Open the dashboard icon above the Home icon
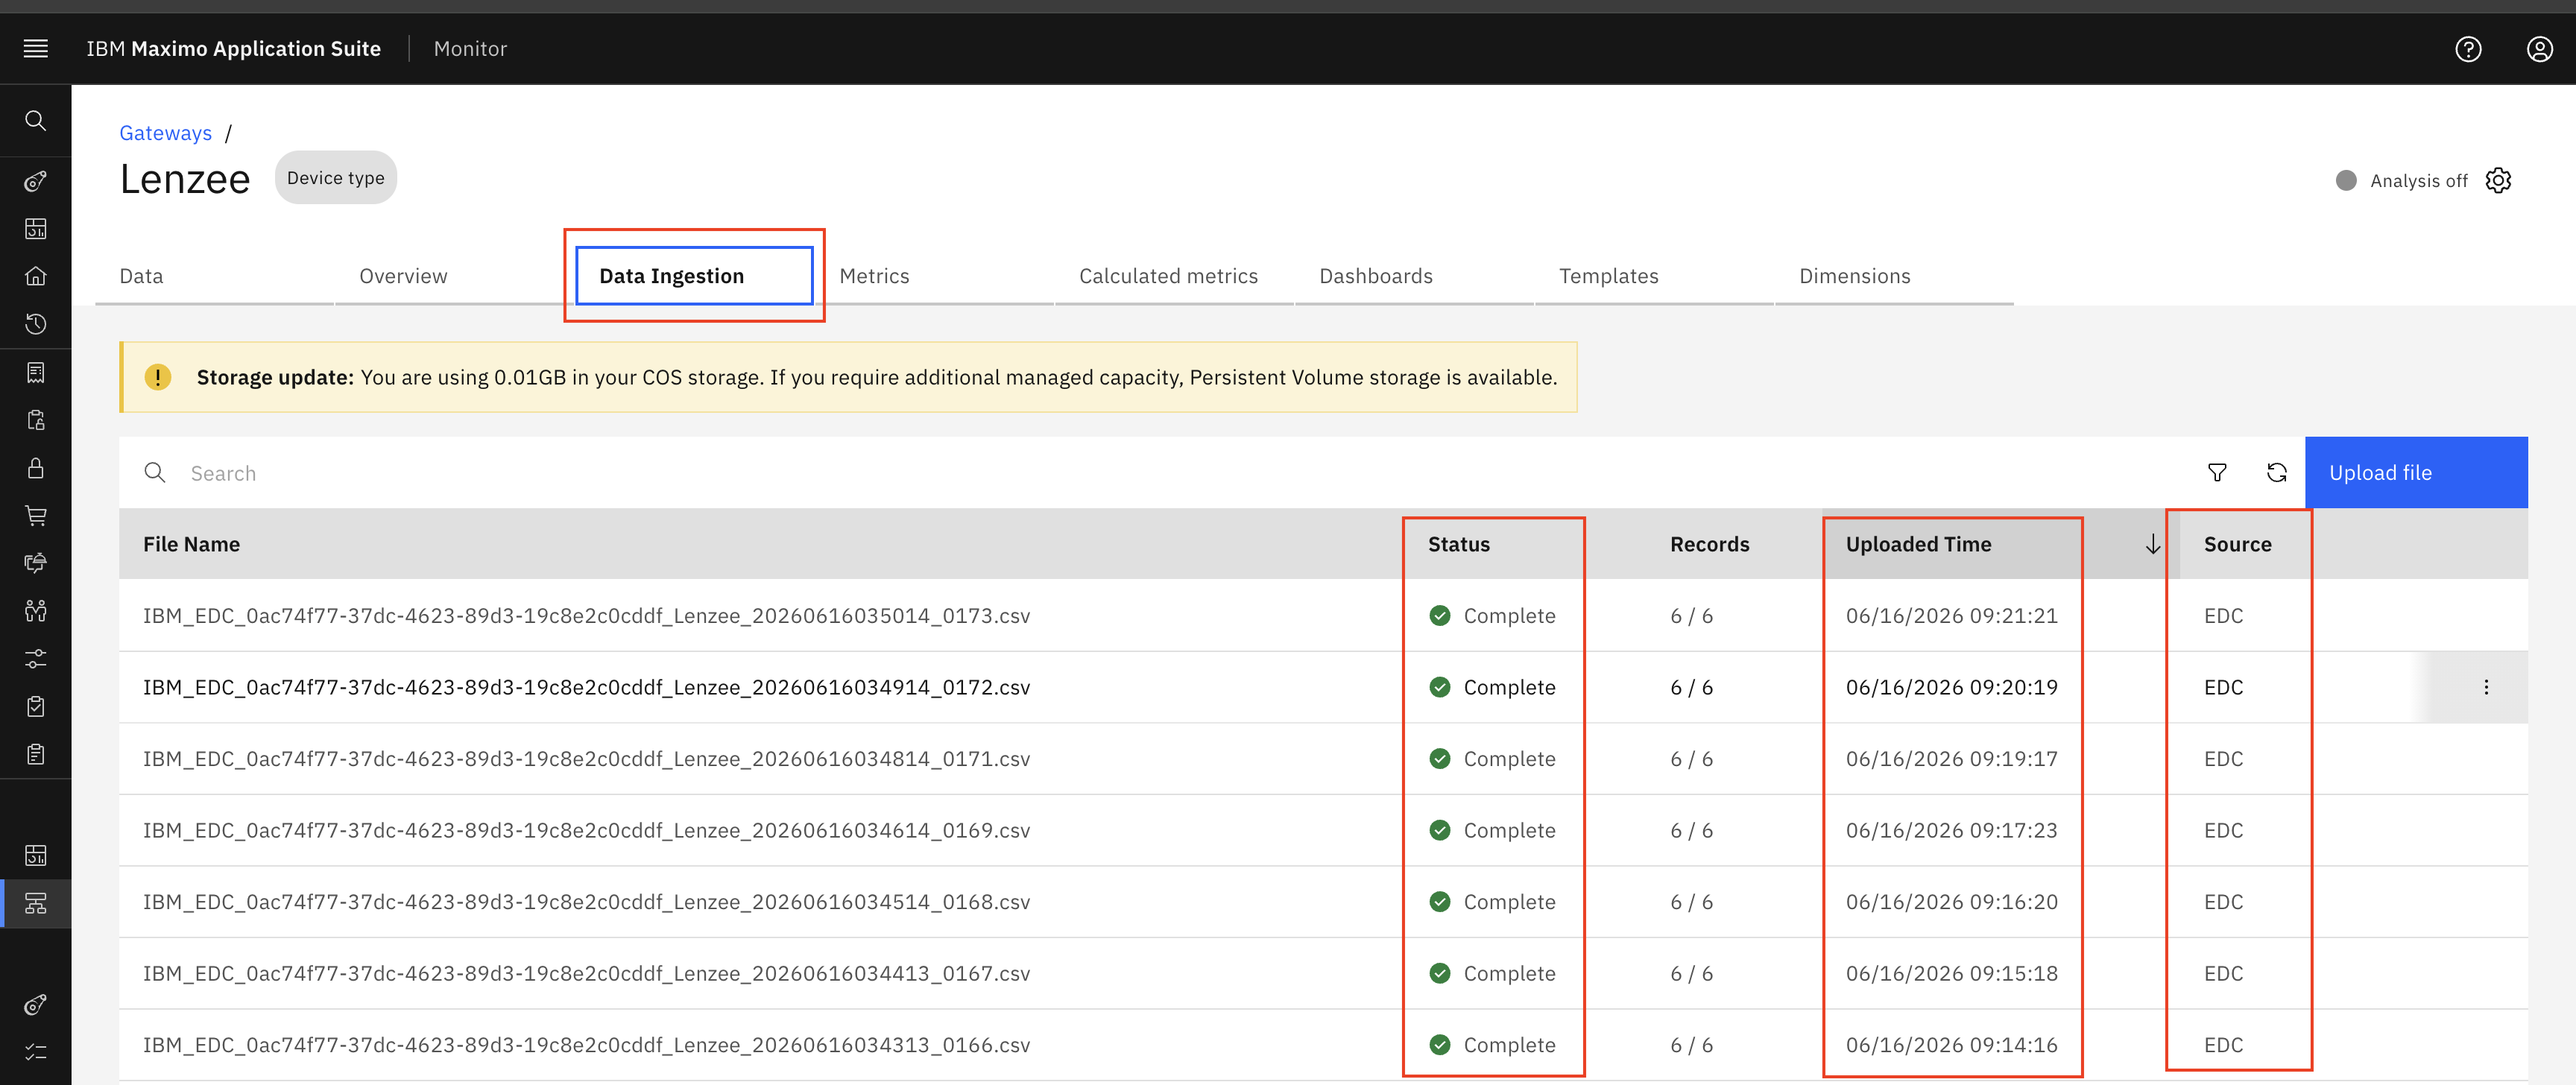This screenshot has width=2576, height=1085. coord(36,228)
